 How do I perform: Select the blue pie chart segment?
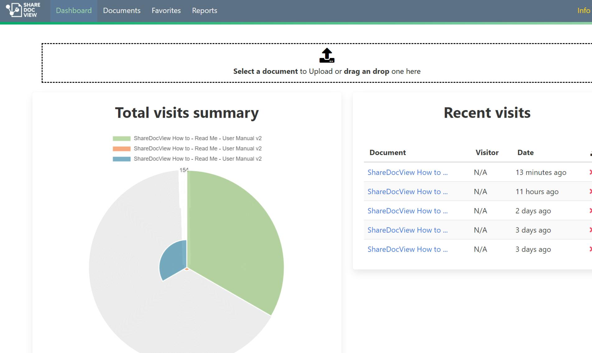coord(174,259)
